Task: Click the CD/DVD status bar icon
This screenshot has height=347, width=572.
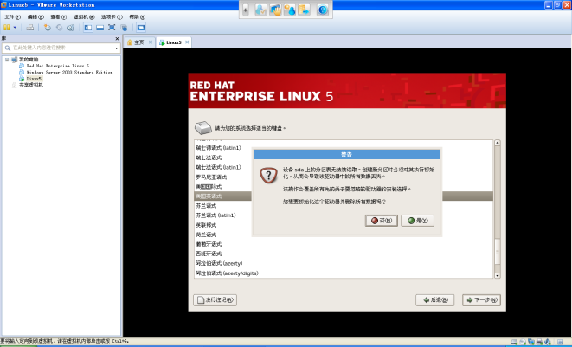Action: click(x=523, y=342)
